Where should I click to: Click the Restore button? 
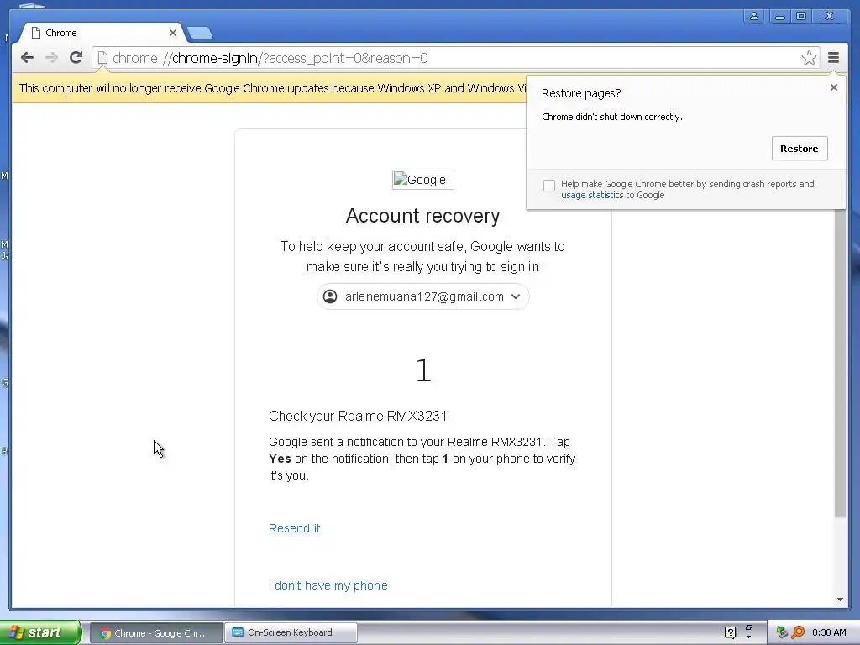click(x=800, y=149)
